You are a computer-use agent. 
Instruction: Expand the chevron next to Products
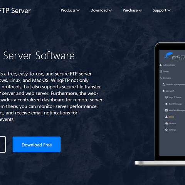(x=78, y=10)
